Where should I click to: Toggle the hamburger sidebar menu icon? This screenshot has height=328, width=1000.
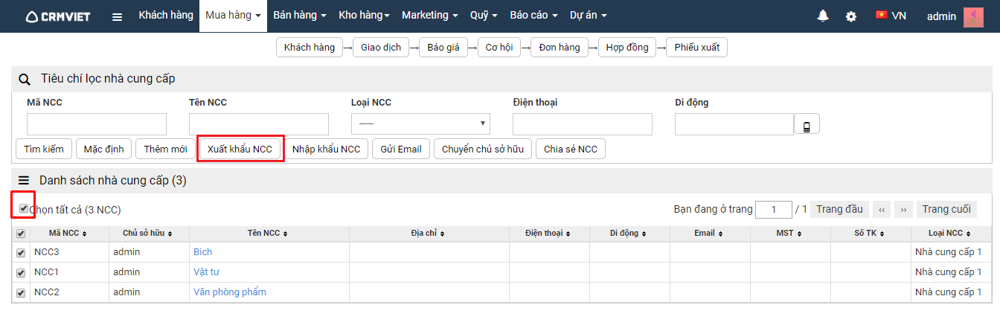pyautogui.click(x=117, y=16)
